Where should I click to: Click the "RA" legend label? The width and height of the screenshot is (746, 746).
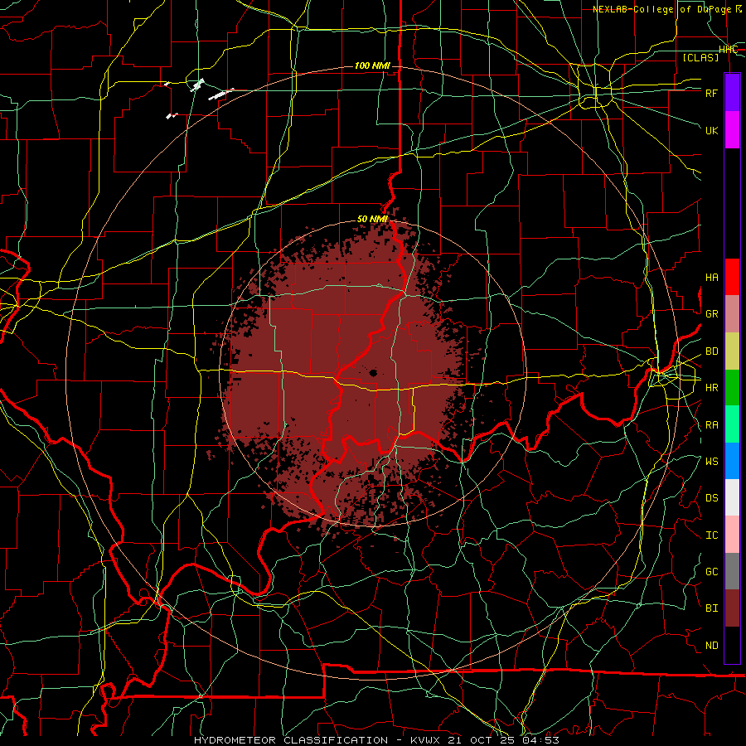click(x=711, y=425)
